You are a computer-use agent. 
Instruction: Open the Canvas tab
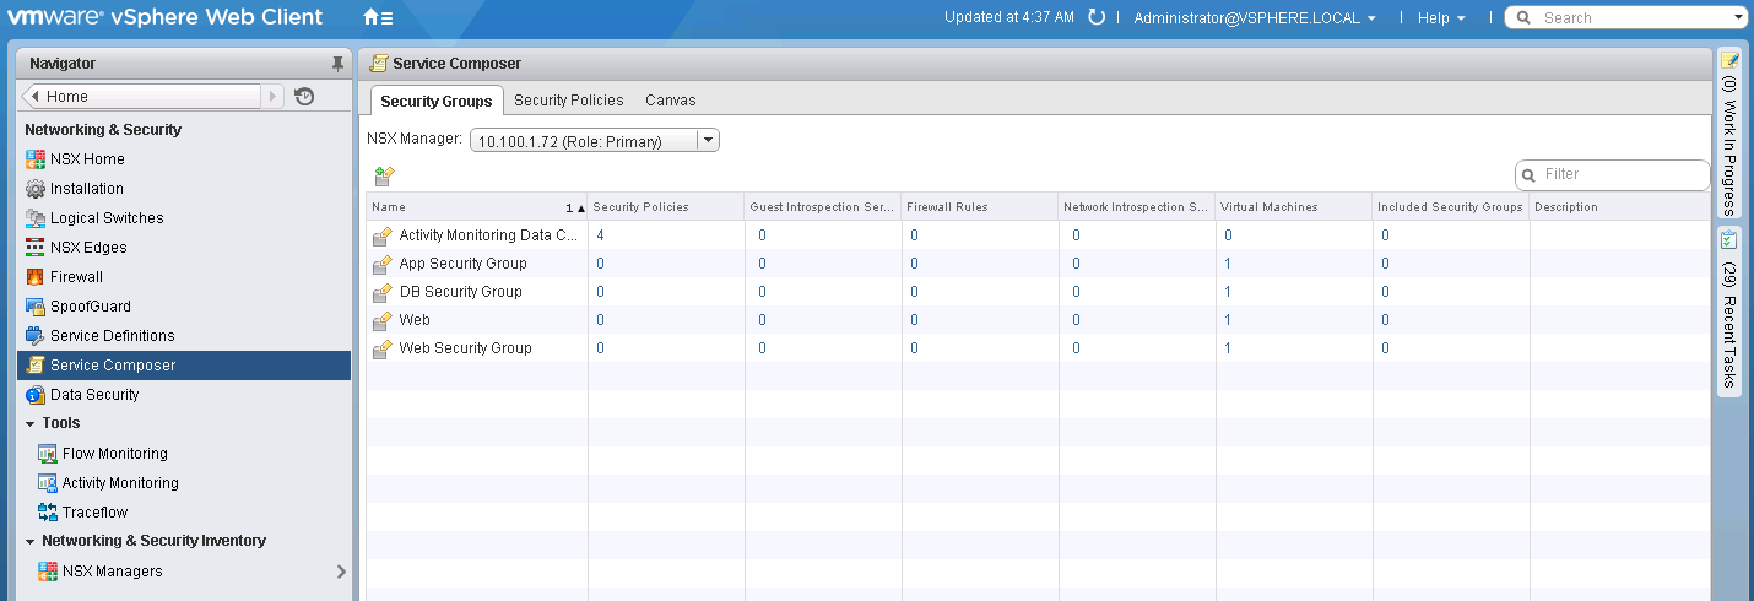pyautogui.click(x=670, y=100)
